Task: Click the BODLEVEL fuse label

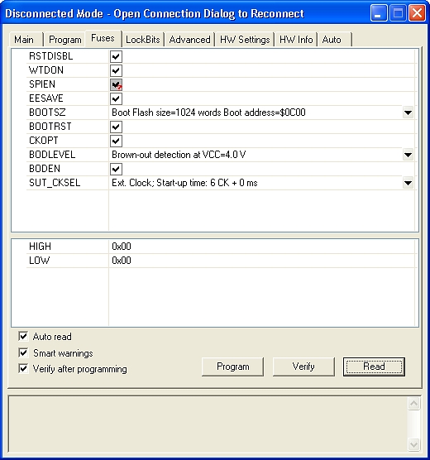Action: pos(52,155)
